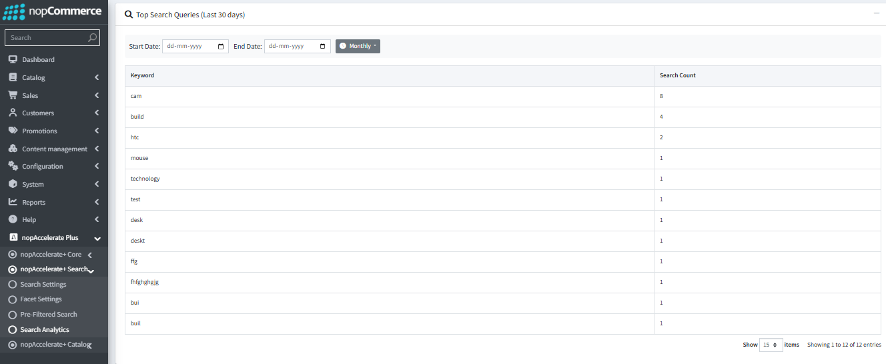
Task: Click the Catalog book icon
Action: pos(13,77)
